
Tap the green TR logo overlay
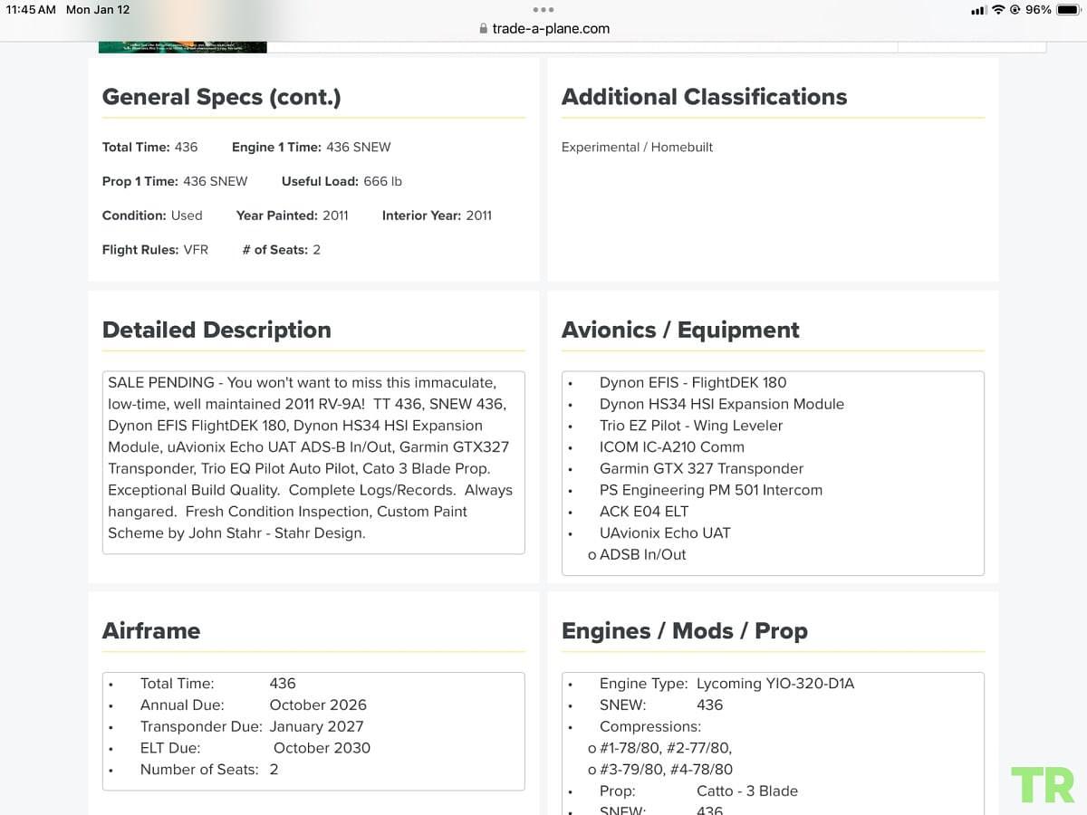[1043, 785]
